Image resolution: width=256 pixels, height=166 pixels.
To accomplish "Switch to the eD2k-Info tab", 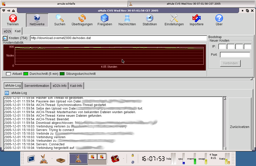I will pos(60,86).
